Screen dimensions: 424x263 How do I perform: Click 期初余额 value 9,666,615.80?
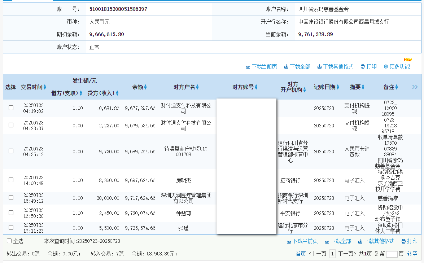106,34
